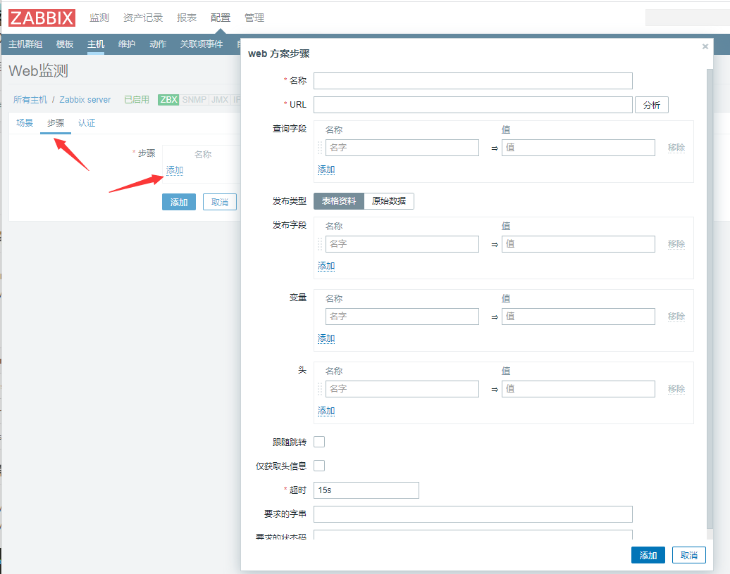Image resolution: width=730 pixels, height=574 pixels.
Task: Click the ZABBIX logo
Action: click(x=42, y=18)
